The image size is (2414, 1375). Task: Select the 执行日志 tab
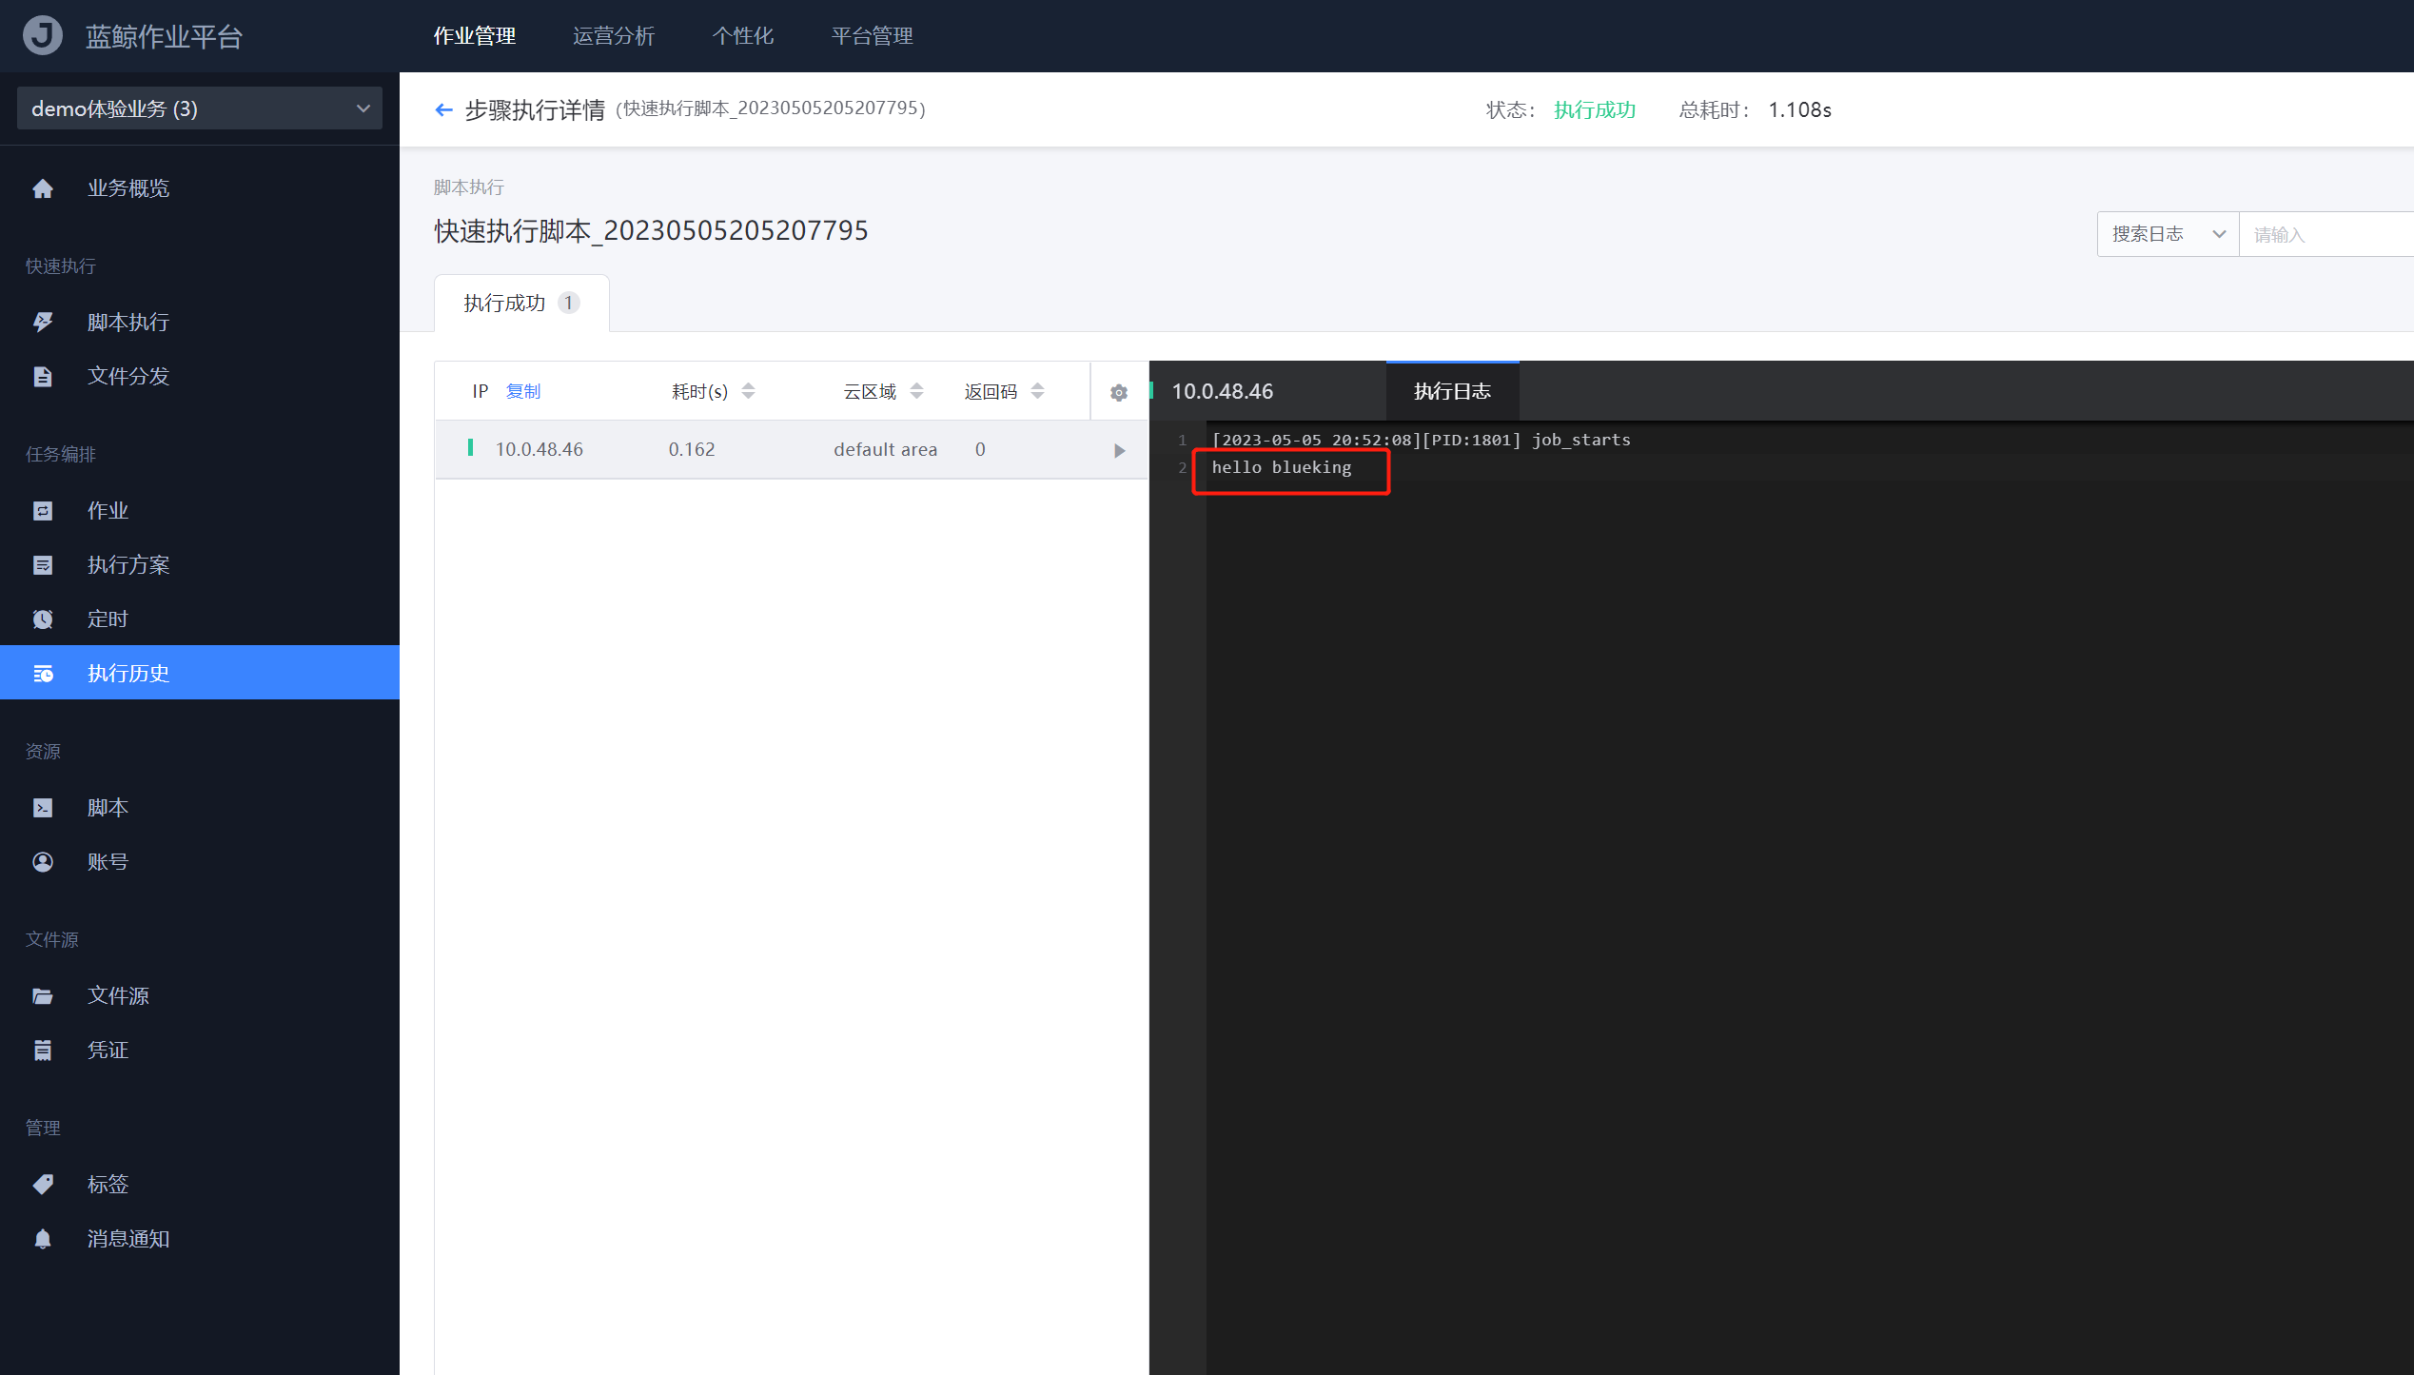1451,391
